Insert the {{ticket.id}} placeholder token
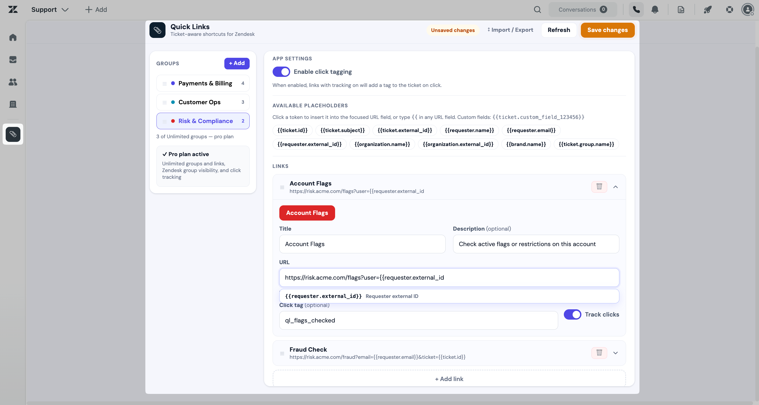The image size is (759, 405). pos(292,130)
